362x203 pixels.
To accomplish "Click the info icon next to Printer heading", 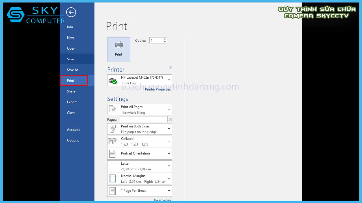I will pyautogui.click(x=170, y=67).
